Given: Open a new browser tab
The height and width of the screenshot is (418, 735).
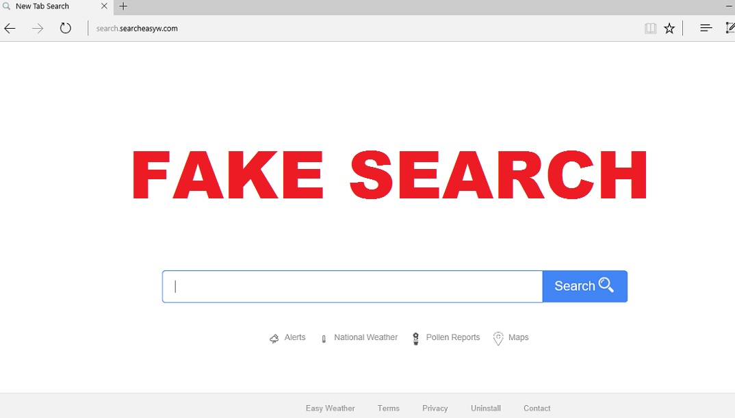Looking at the screenshot, I should click(123, 6).
